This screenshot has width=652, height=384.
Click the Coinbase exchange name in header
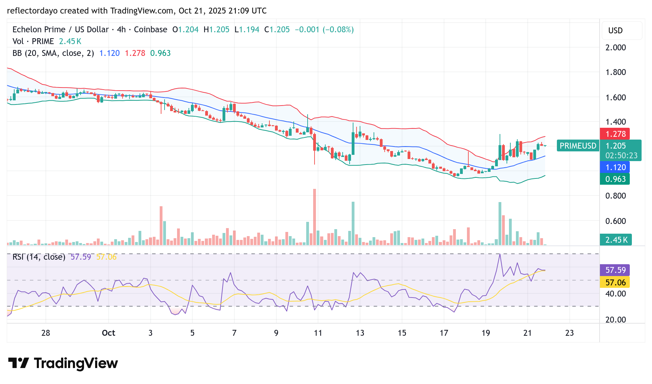coord(150,30)
